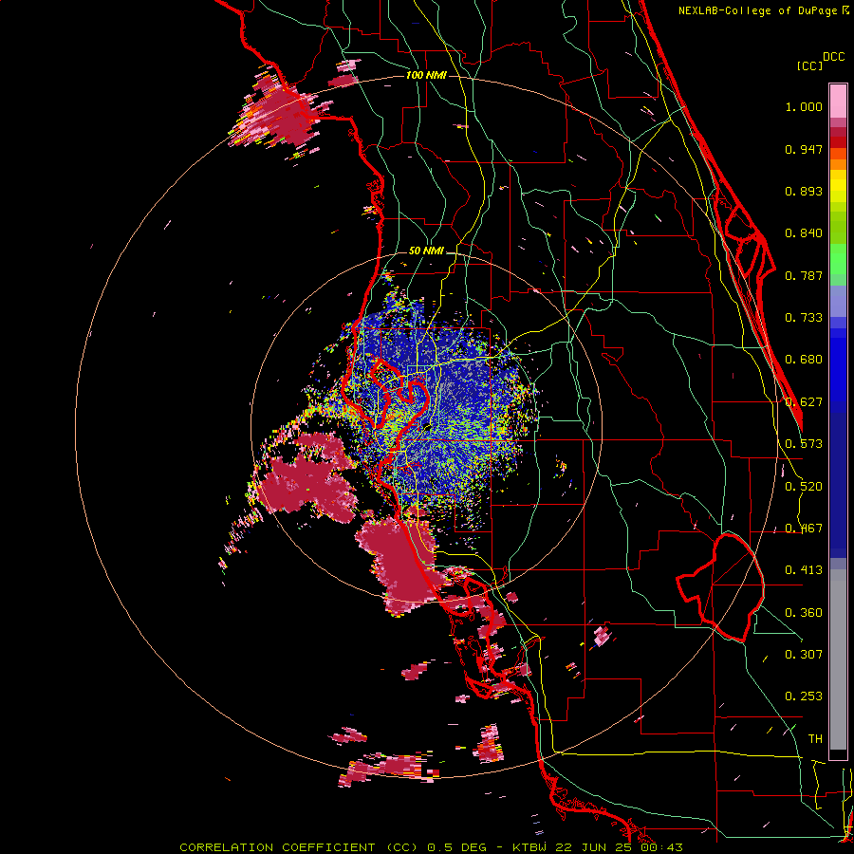Click the [CC] units label by the legend
Screen dimensions: 854x854
(x=809, y=65)
